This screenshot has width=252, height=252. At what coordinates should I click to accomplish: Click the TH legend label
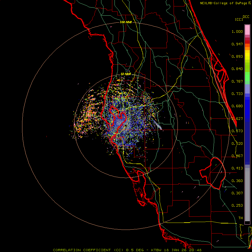[x=241, y=218]
